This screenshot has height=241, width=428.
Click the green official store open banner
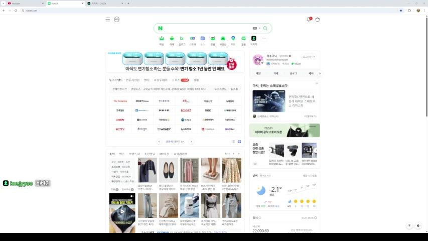tap(284, 131)
